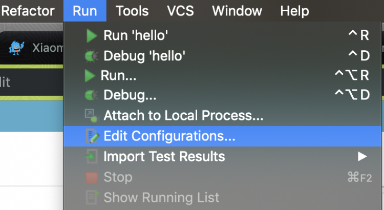This screenshot has width=384, height=210.
Task: Click the Edit Configurations pencil icon
Action: 92,136
